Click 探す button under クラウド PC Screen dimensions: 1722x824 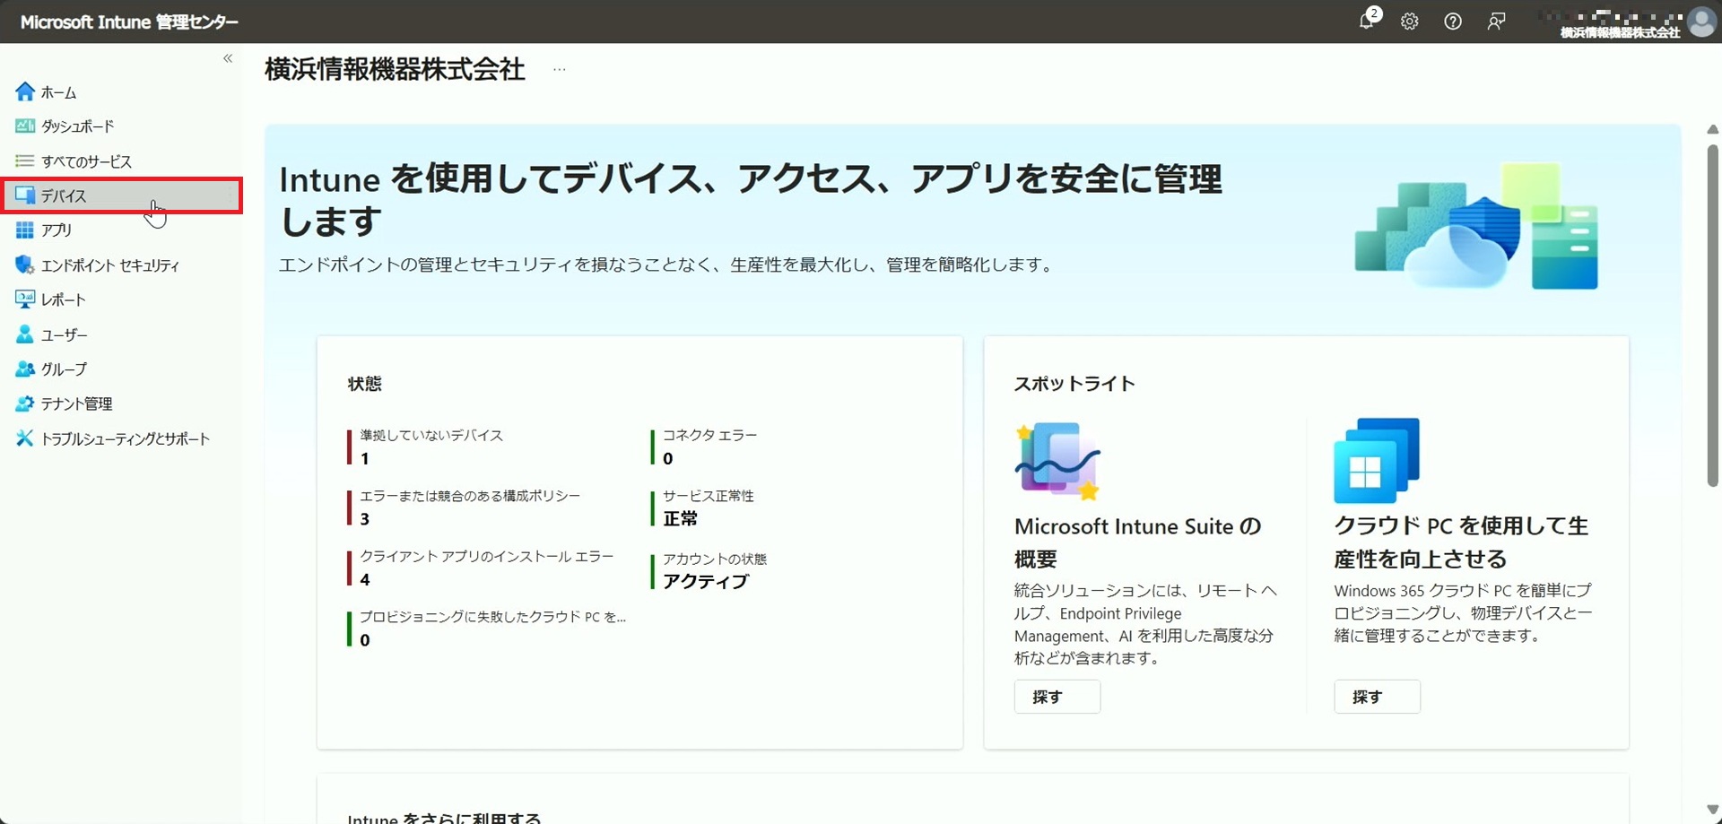(x=1377, y=697)
